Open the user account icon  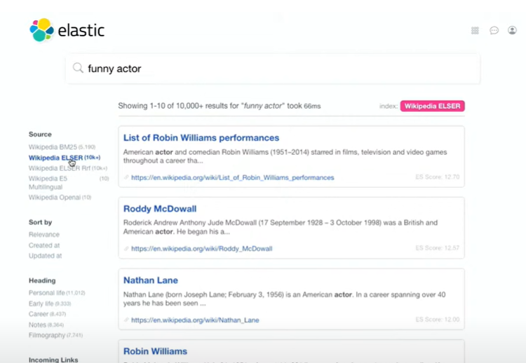[512, 30]
